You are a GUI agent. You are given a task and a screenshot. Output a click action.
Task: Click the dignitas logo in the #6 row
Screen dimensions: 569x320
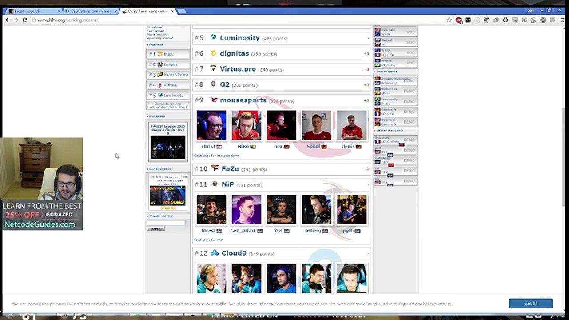[213, 53]
